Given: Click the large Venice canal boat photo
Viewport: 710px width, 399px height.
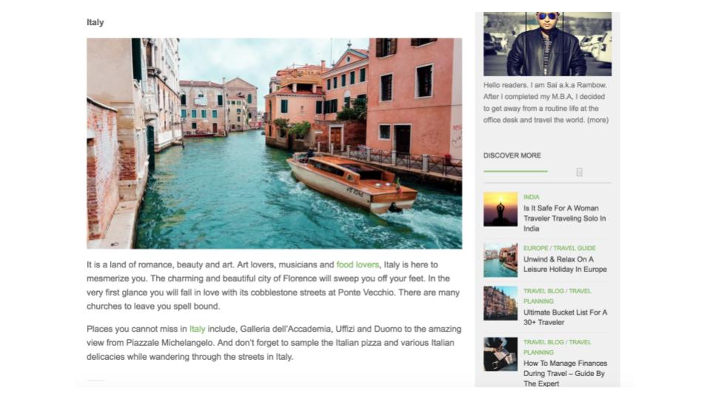Looking at the screenshot, I should 274,143.
